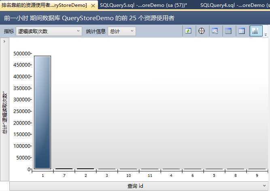Switch to the SQLQuery4.sql tab
The height and width of the screenshot is (191, 270).
tap(235, 5)
